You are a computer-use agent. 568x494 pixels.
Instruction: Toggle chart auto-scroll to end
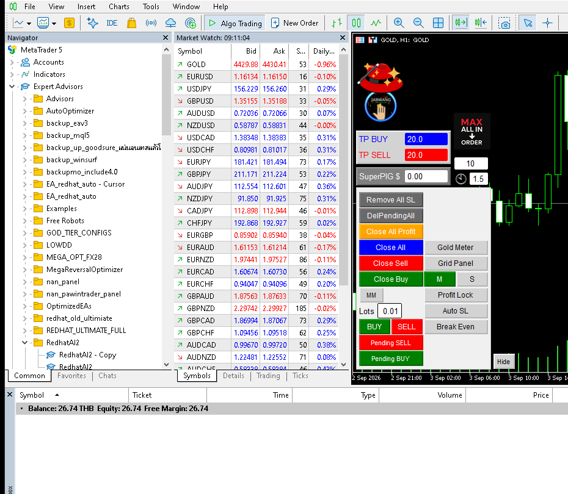tap(461, 23)
